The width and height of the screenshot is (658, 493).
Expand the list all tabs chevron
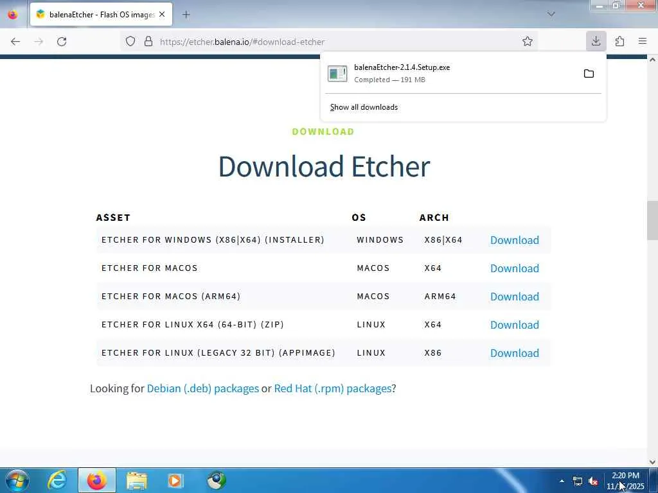551,14
